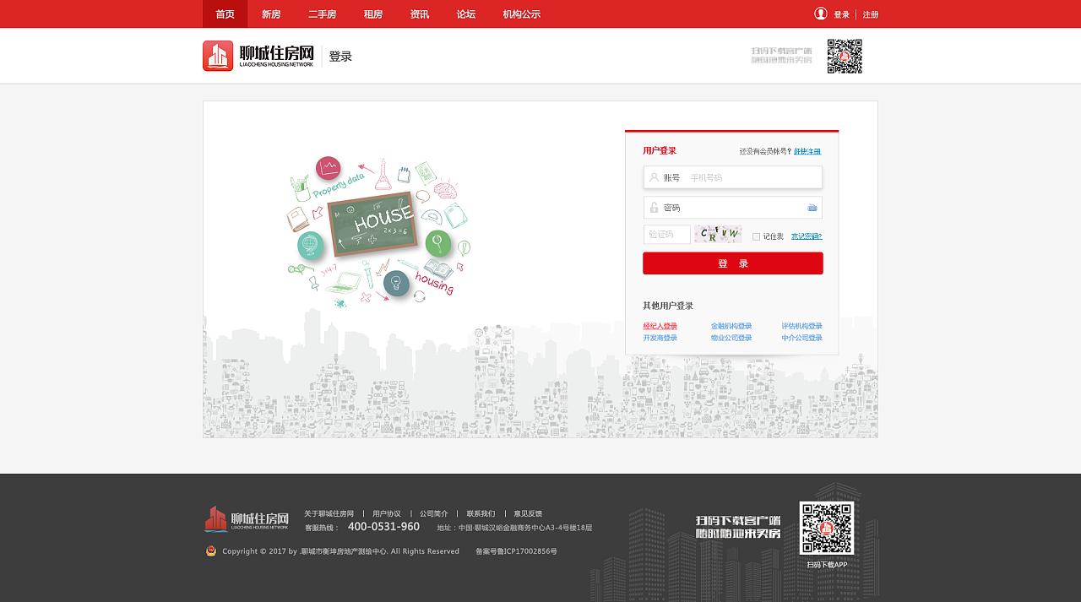Viewport: 1081px width, 602px height.
Task: Click the footer 聊城住房网 logo
Action: 247,519
